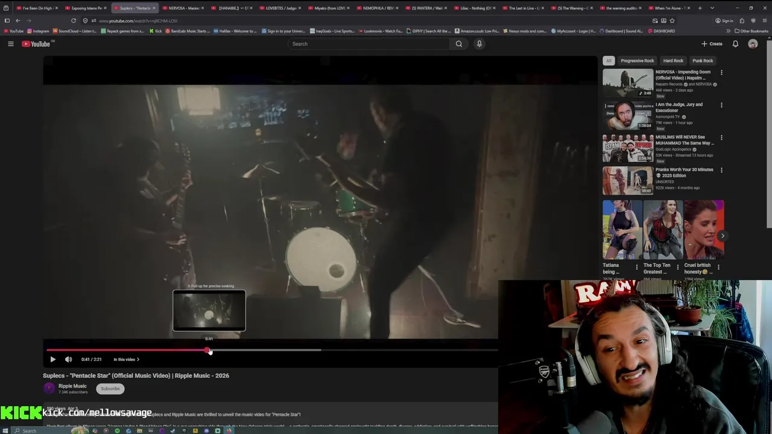Play the video
This screenshot has width=772, height=434.
52,359
